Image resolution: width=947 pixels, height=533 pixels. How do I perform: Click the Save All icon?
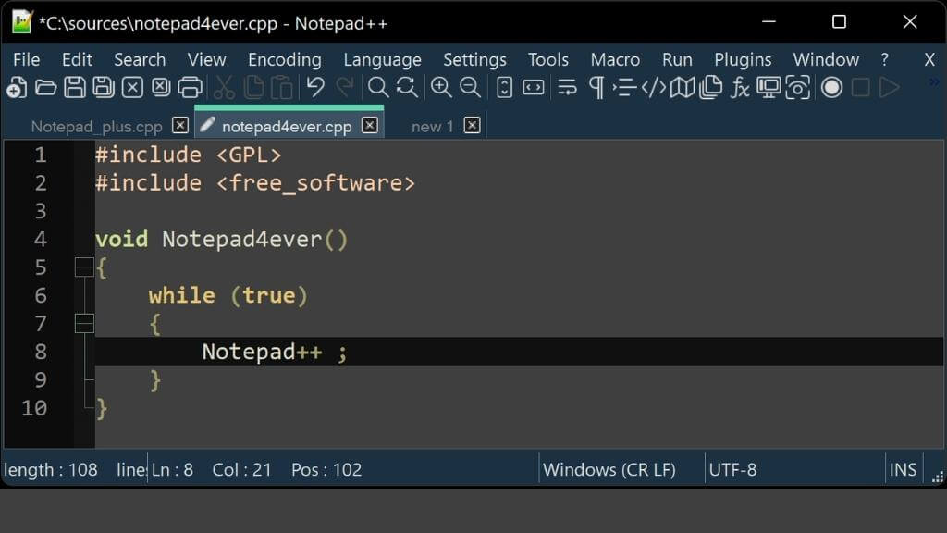(104, 88)
